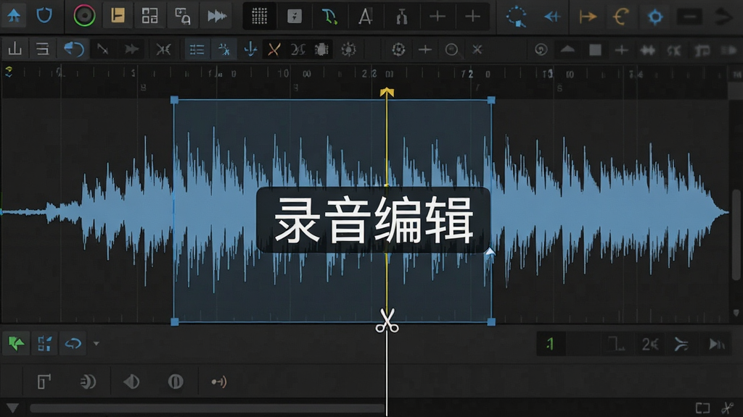Click the orange arrow-from-bar right icon
This screenshot has height=417, width=743.
click(x=588, y=17)
